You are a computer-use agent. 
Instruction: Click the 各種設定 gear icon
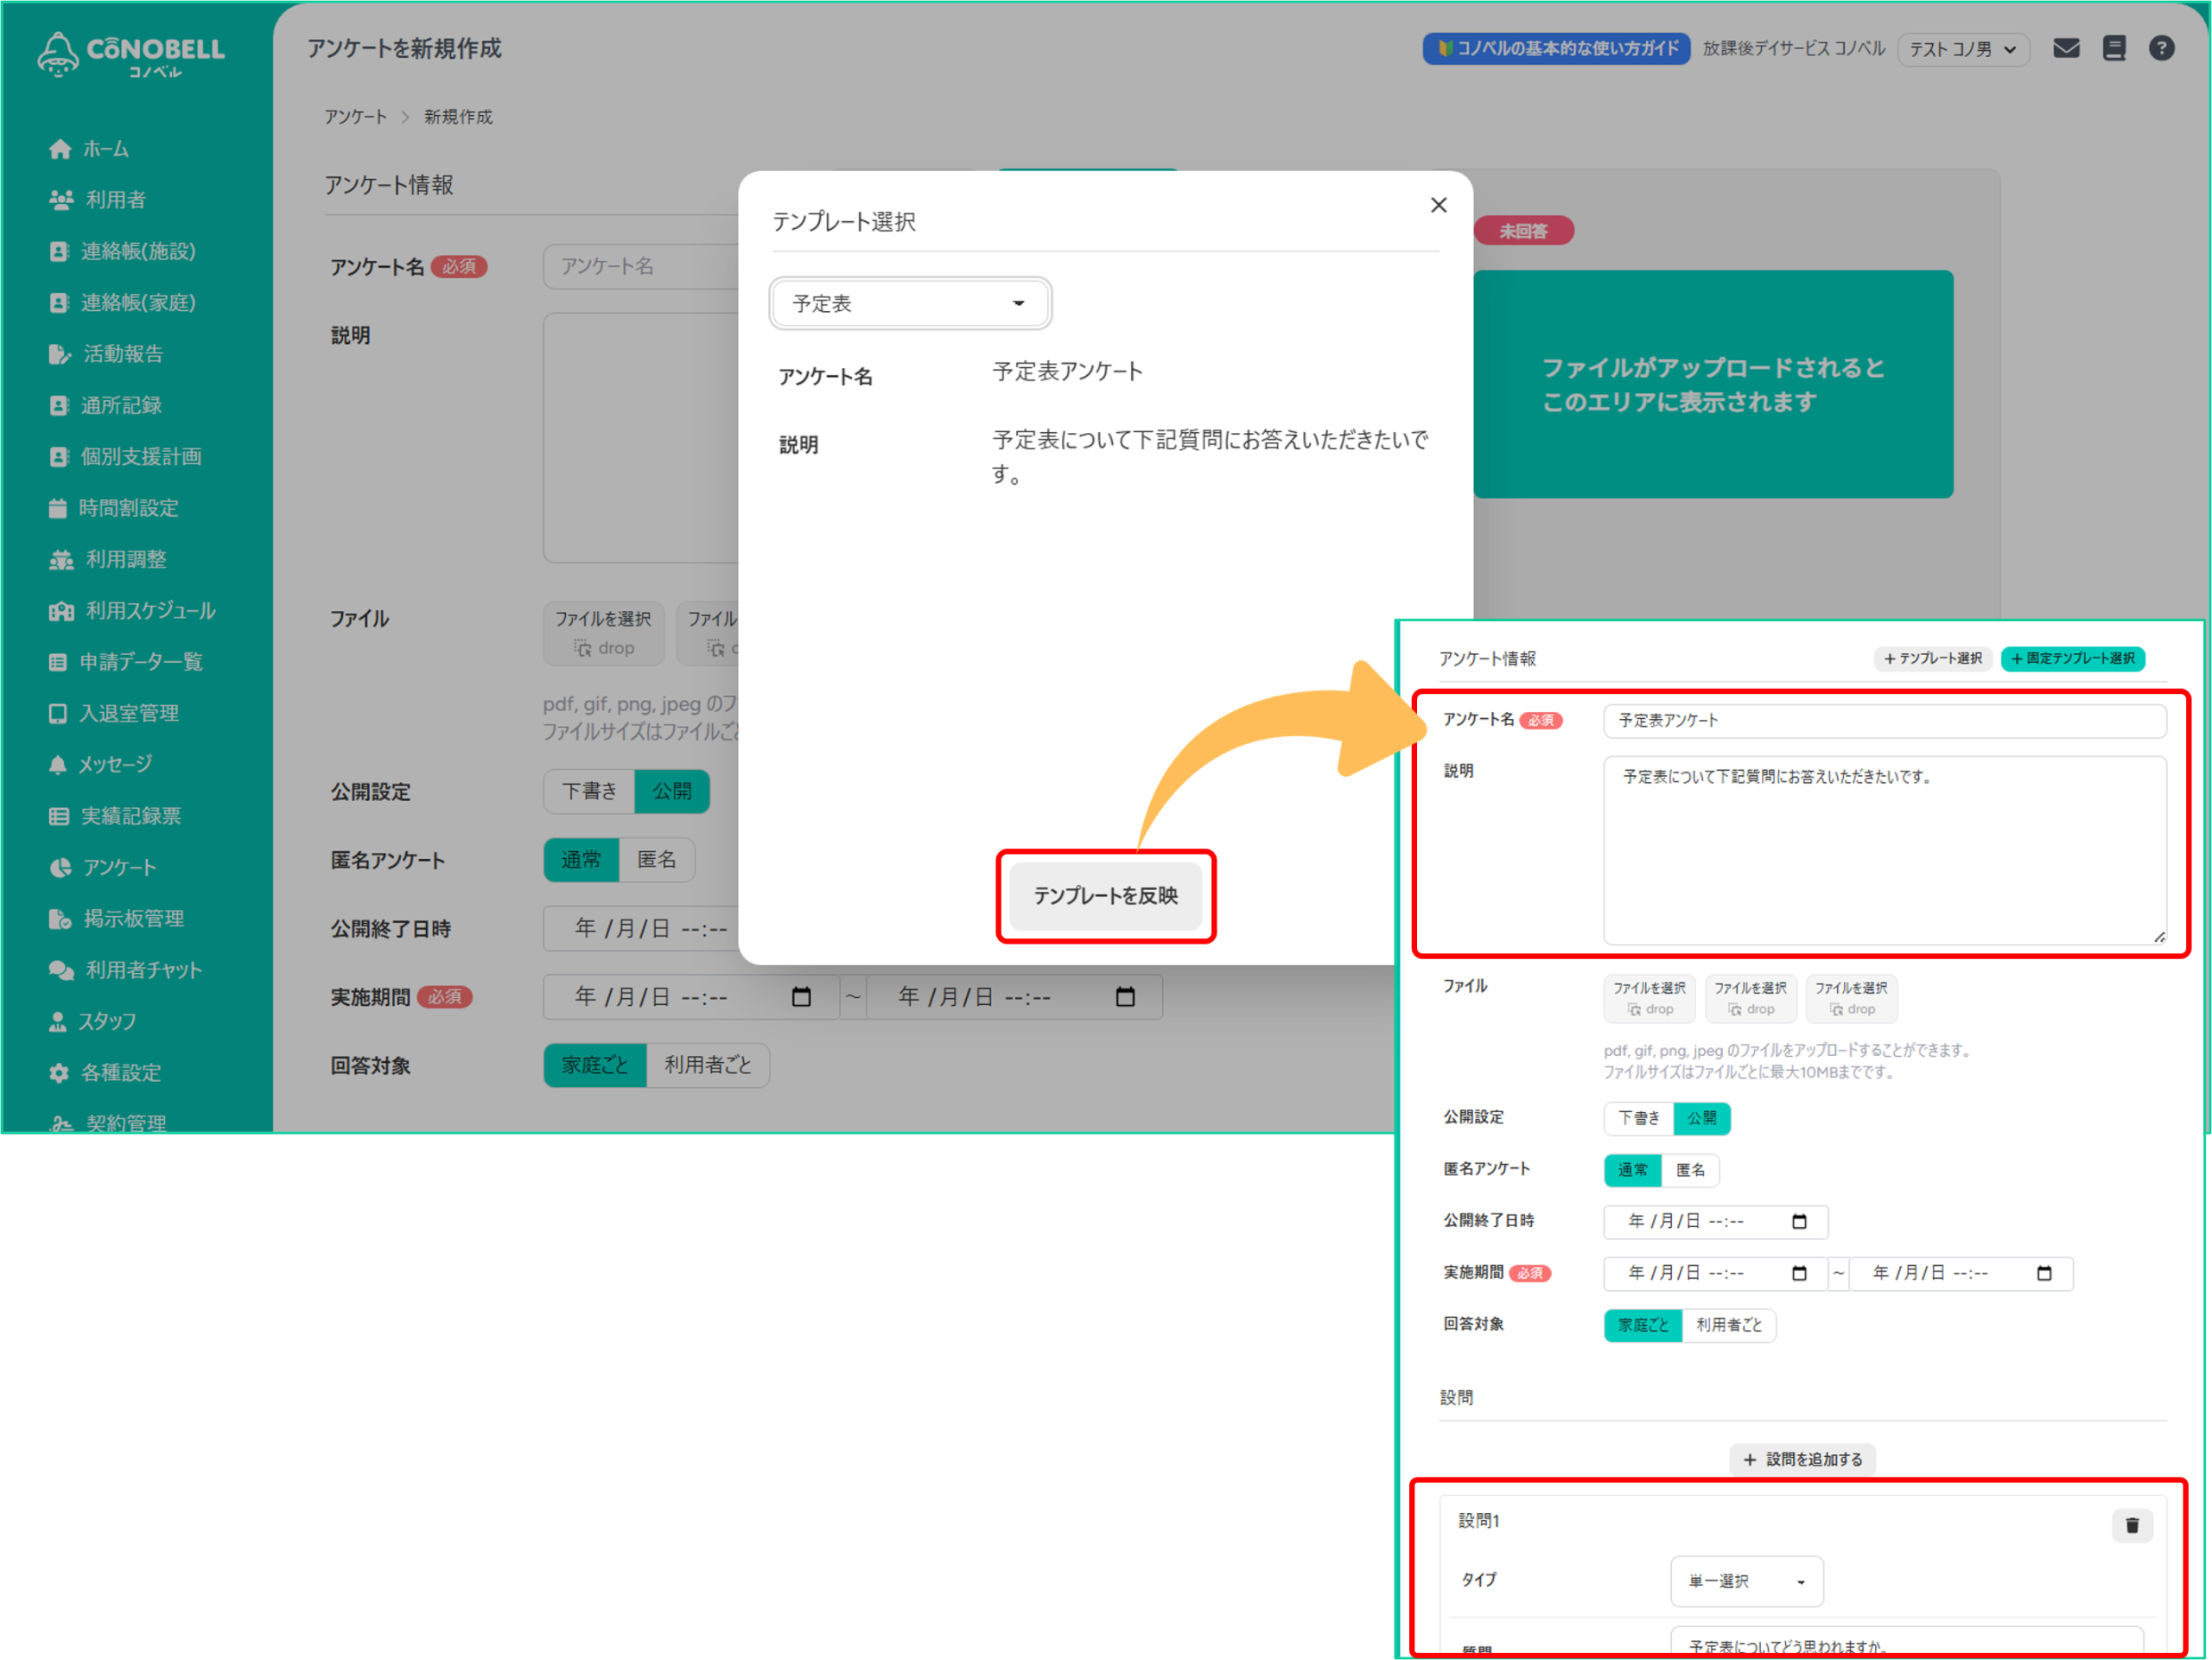pos(60,1072)
